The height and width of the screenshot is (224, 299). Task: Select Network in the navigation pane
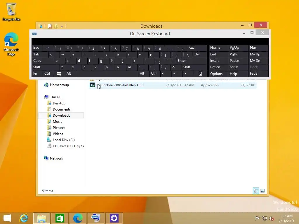tap(54, 158)
